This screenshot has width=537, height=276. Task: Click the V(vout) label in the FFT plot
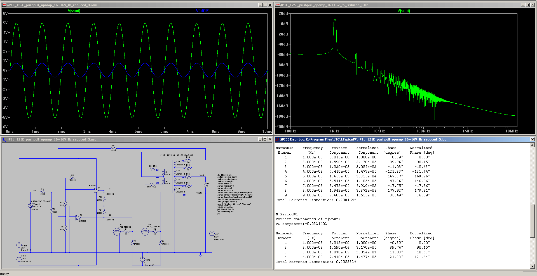404,11
